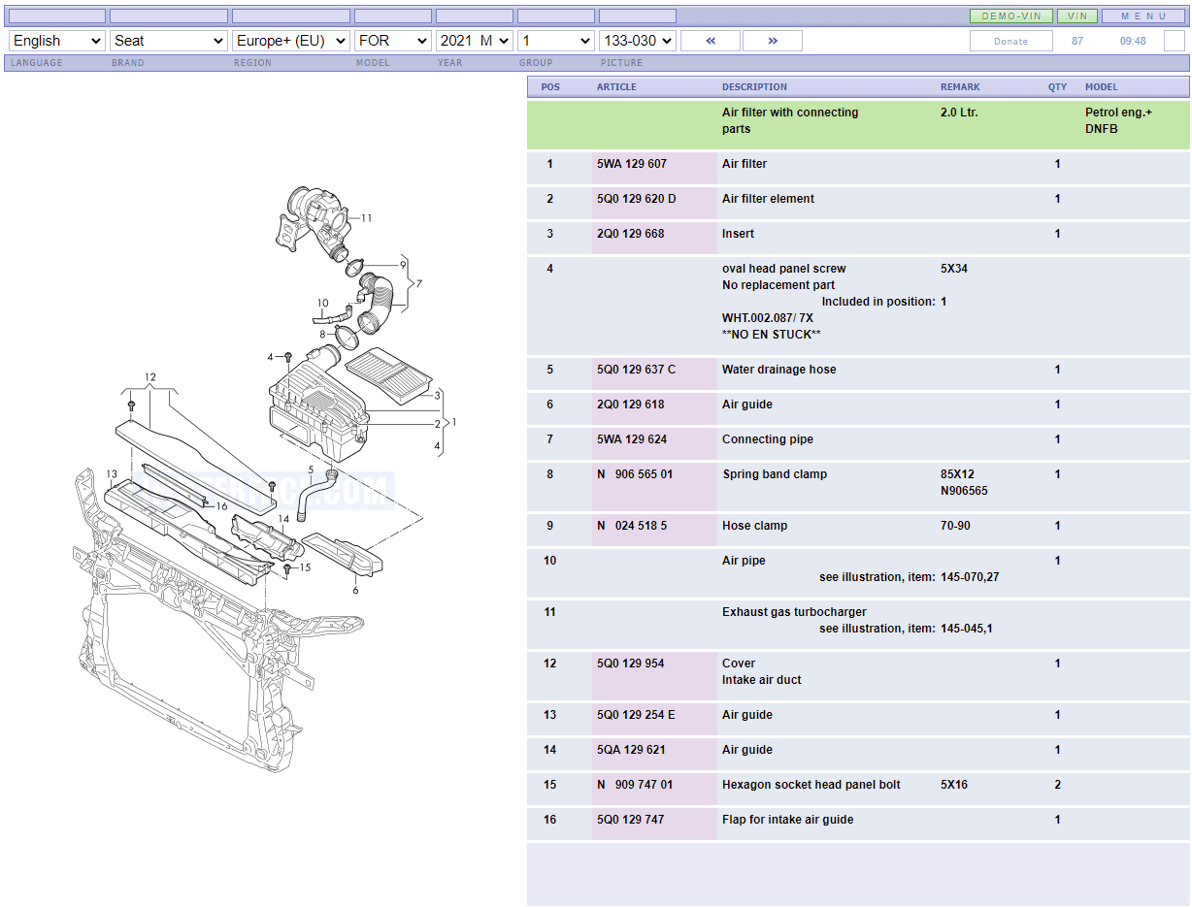Click the DESCRIPTION column header
1192x907 pixels.
tap(754, 87)
